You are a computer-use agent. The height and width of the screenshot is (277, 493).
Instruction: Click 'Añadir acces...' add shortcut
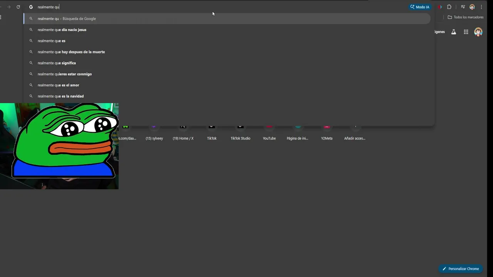click(x=355, y=132)
